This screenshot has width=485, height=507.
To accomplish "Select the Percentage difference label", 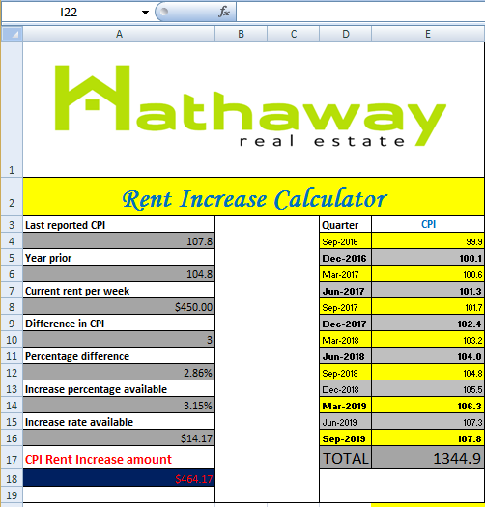I will 119,356.
